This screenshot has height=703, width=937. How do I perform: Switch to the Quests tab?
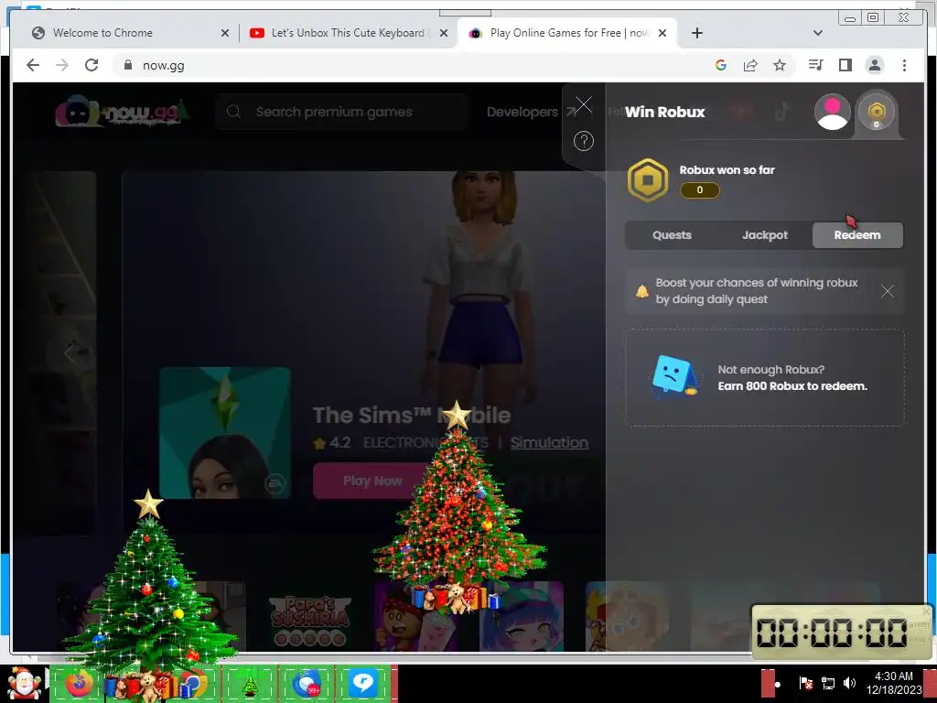(672, 235)
